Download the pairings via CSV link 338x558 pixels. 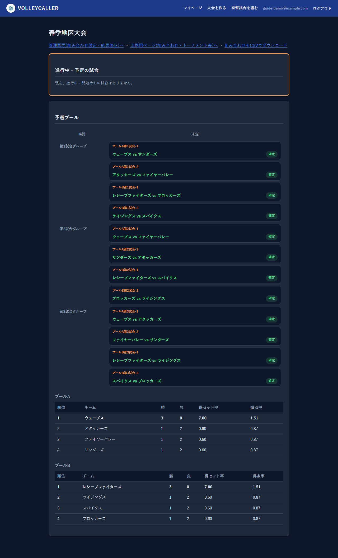[256, 45]
